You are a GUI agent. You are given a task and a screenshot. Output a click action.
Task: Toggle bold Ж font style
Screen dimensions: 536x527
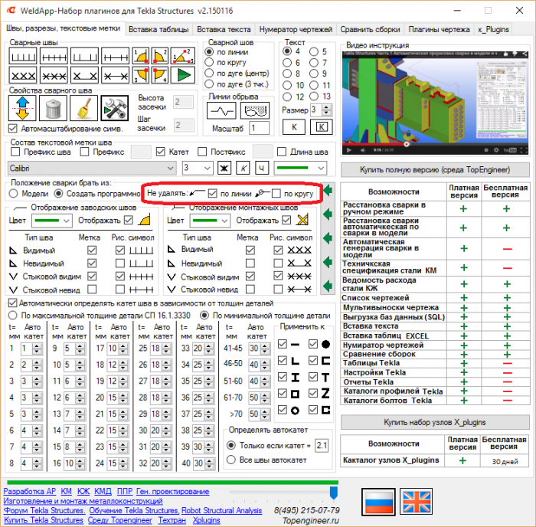click(x=224, y=168)
